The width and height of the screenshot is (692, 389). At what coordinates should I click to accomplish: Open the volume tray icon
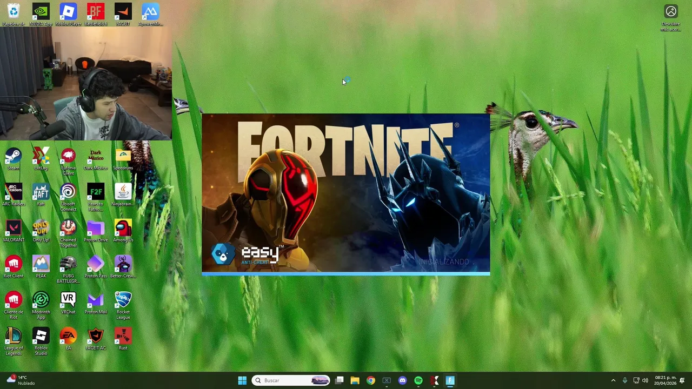coord(644,380)
